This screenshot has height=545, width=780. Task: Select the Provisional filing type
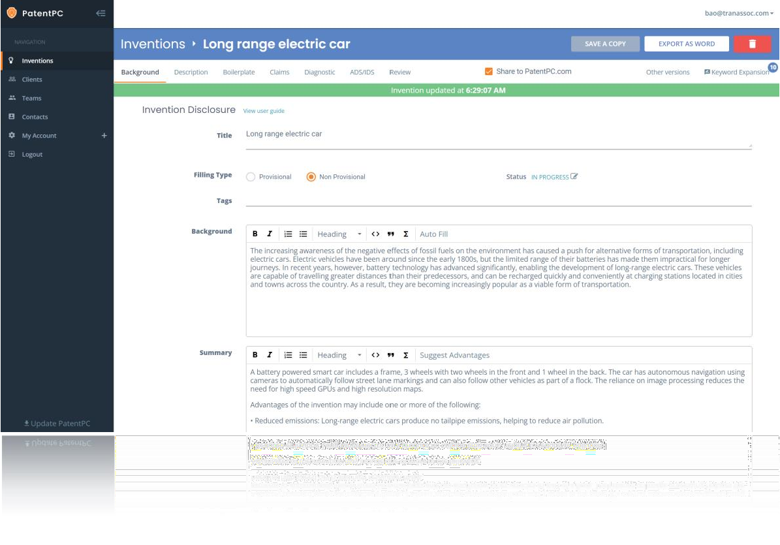pyautogui.click(x=251, y=176)
